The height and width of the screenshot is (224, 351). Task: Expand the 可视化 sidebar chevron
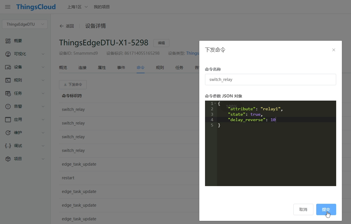[x=43, y=54]
